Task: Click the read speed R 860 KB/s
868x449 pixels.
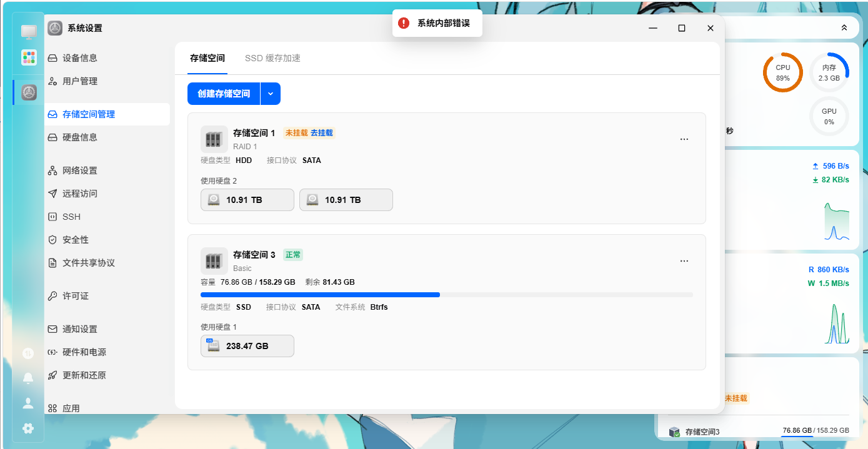Action: click(829, 270)
